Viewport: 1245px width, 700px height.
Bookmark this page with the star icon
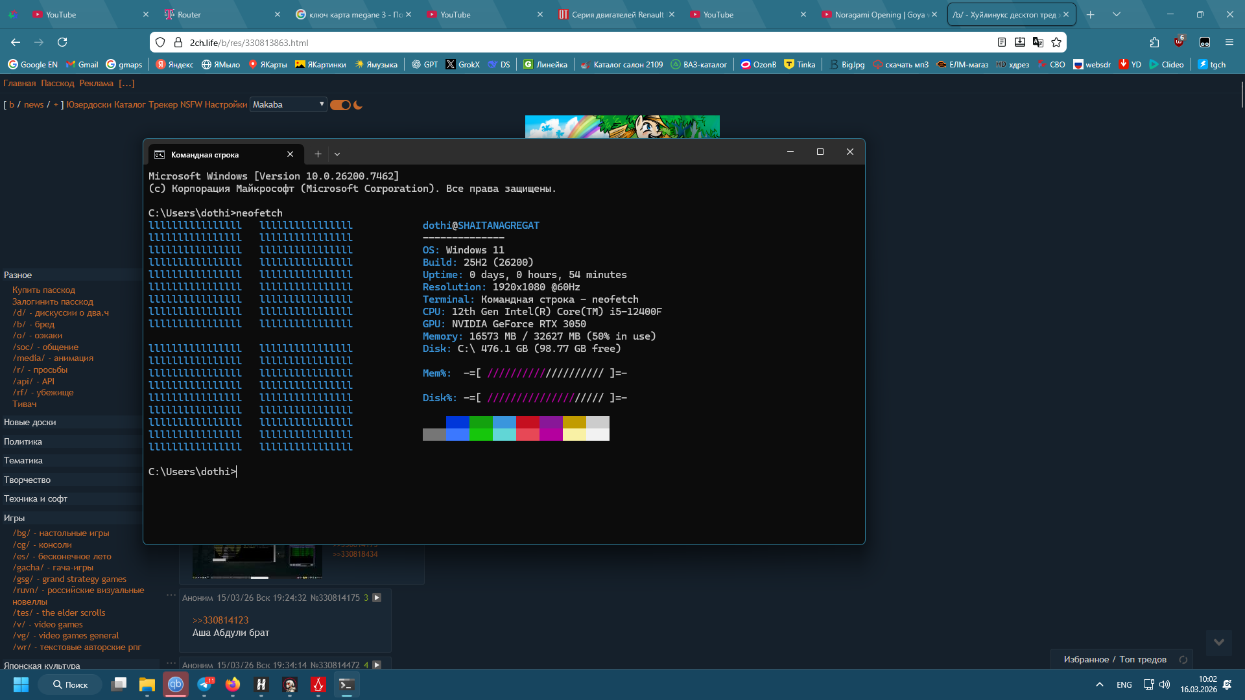[1056, 42]
